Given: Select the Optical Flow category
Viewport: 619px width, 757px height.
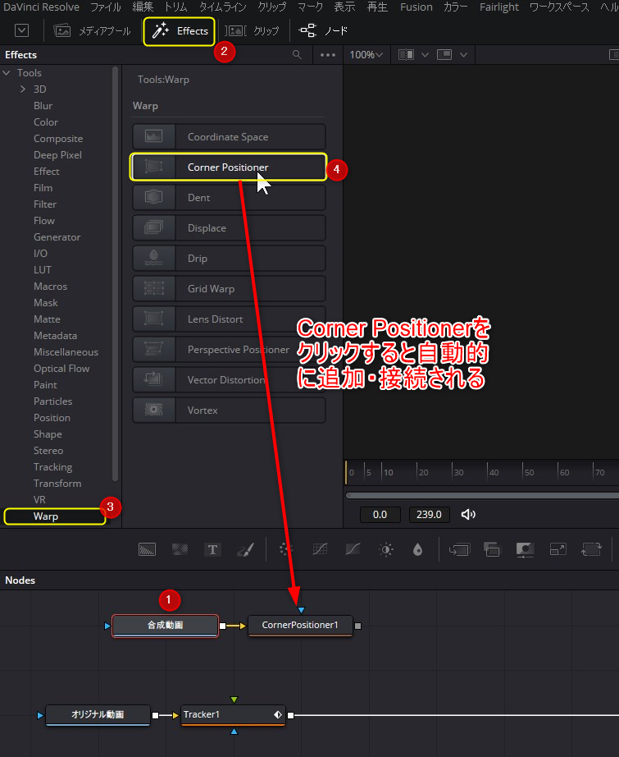Looking at the screenshot, I should point(61,369).
